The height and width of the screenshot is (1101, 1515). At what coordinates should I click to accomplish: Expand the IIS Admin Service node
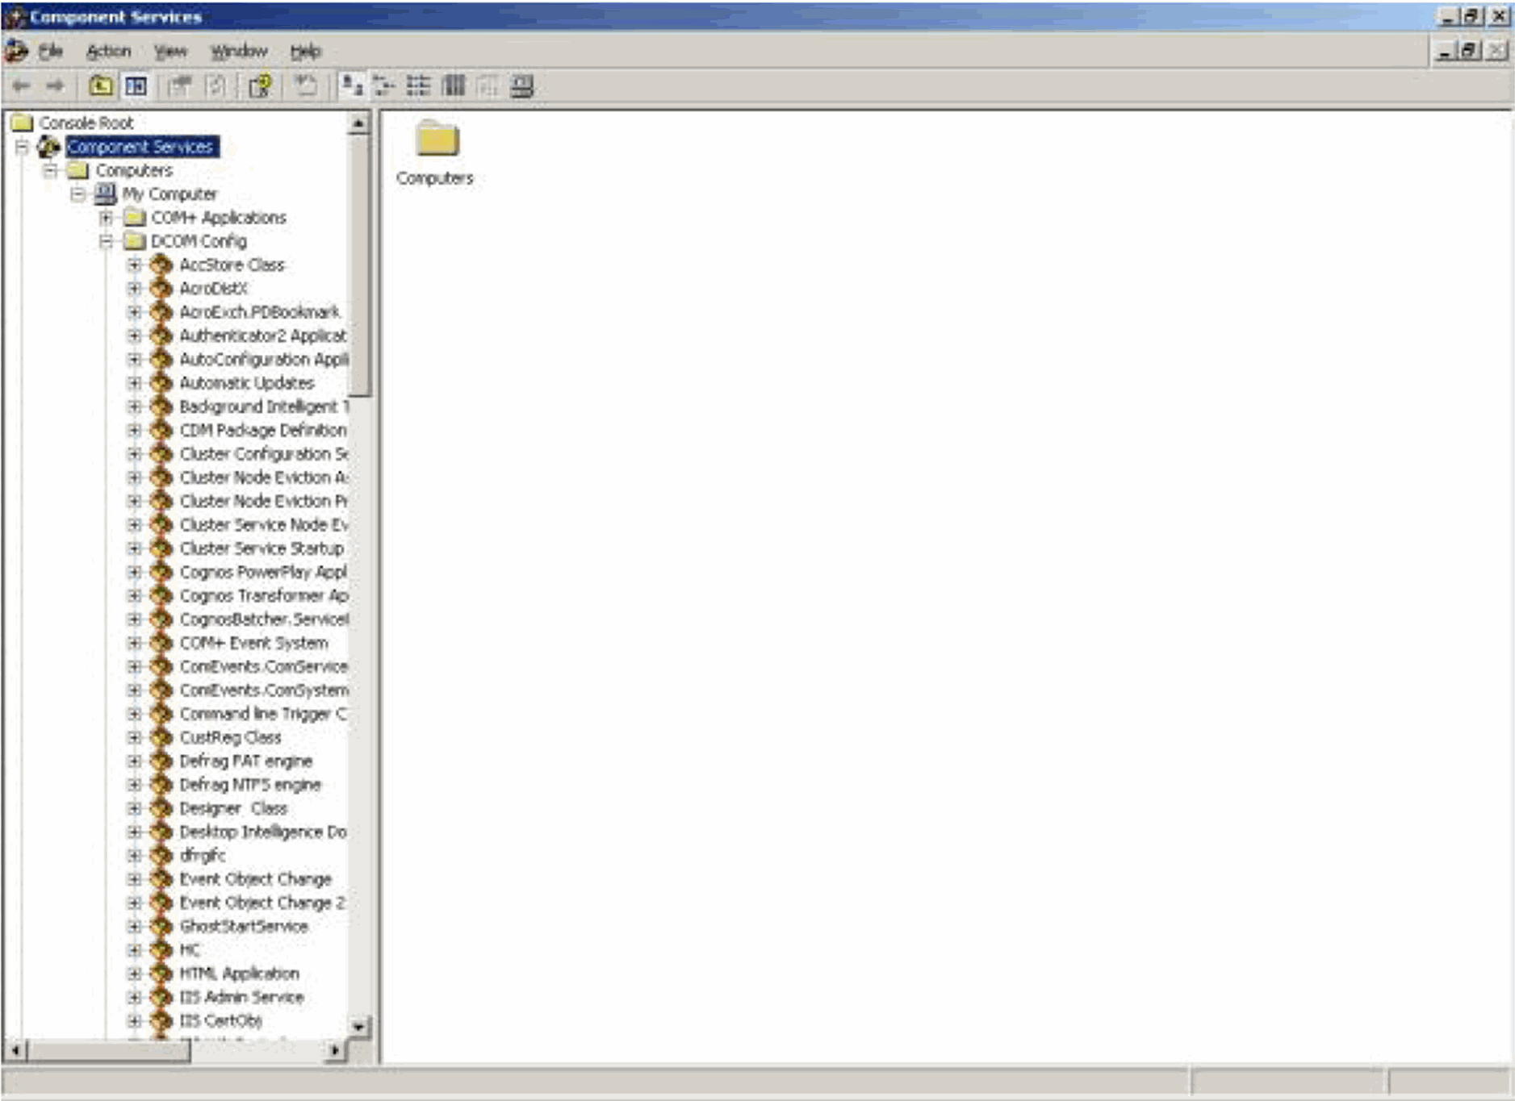tap(134, 997)
